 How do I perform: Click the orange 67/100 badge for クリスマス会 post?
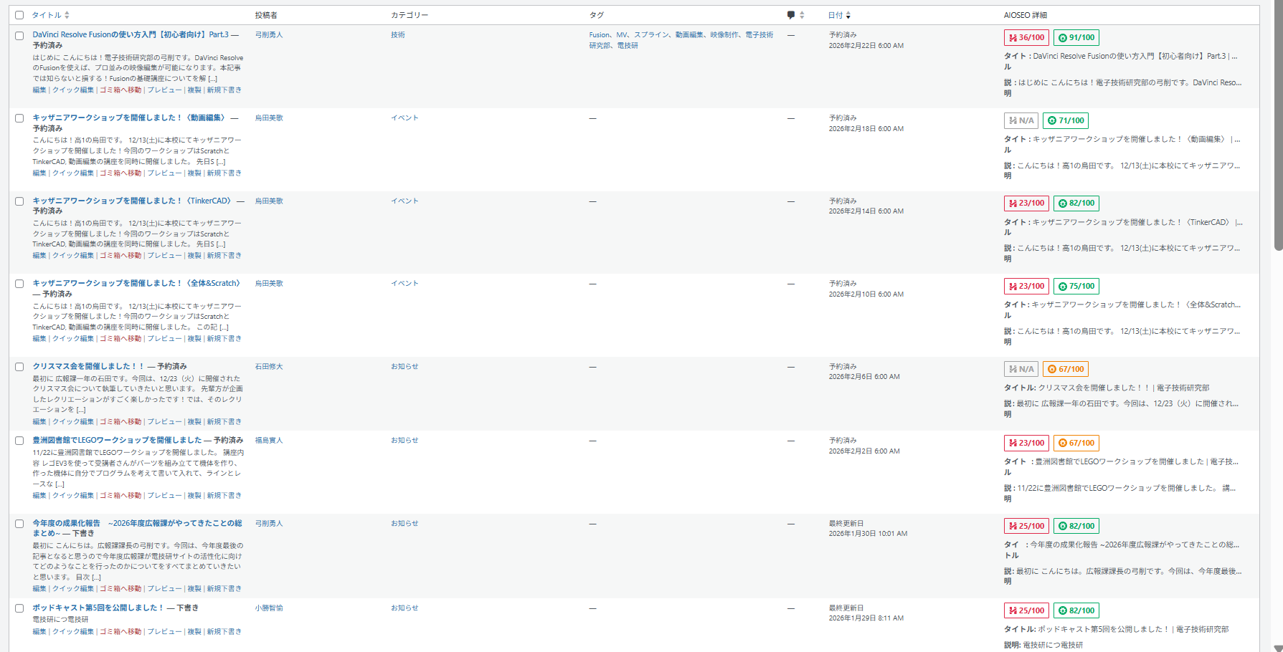(1066, 369)
